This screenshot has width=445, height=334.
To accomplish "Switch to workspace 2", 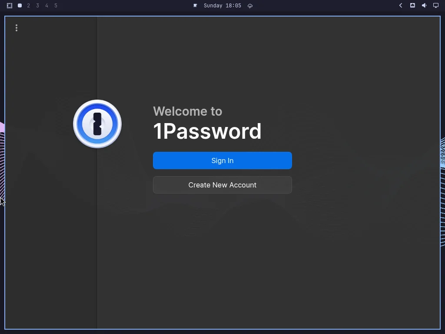I will point(28,6).
